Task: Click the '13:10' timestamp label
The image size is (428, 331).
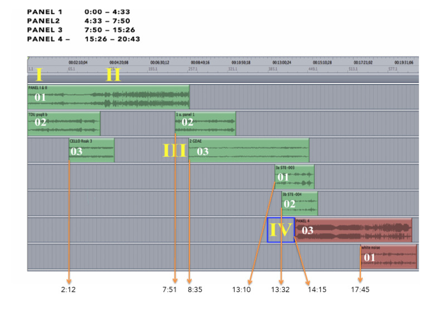Action: coord(241,290)
